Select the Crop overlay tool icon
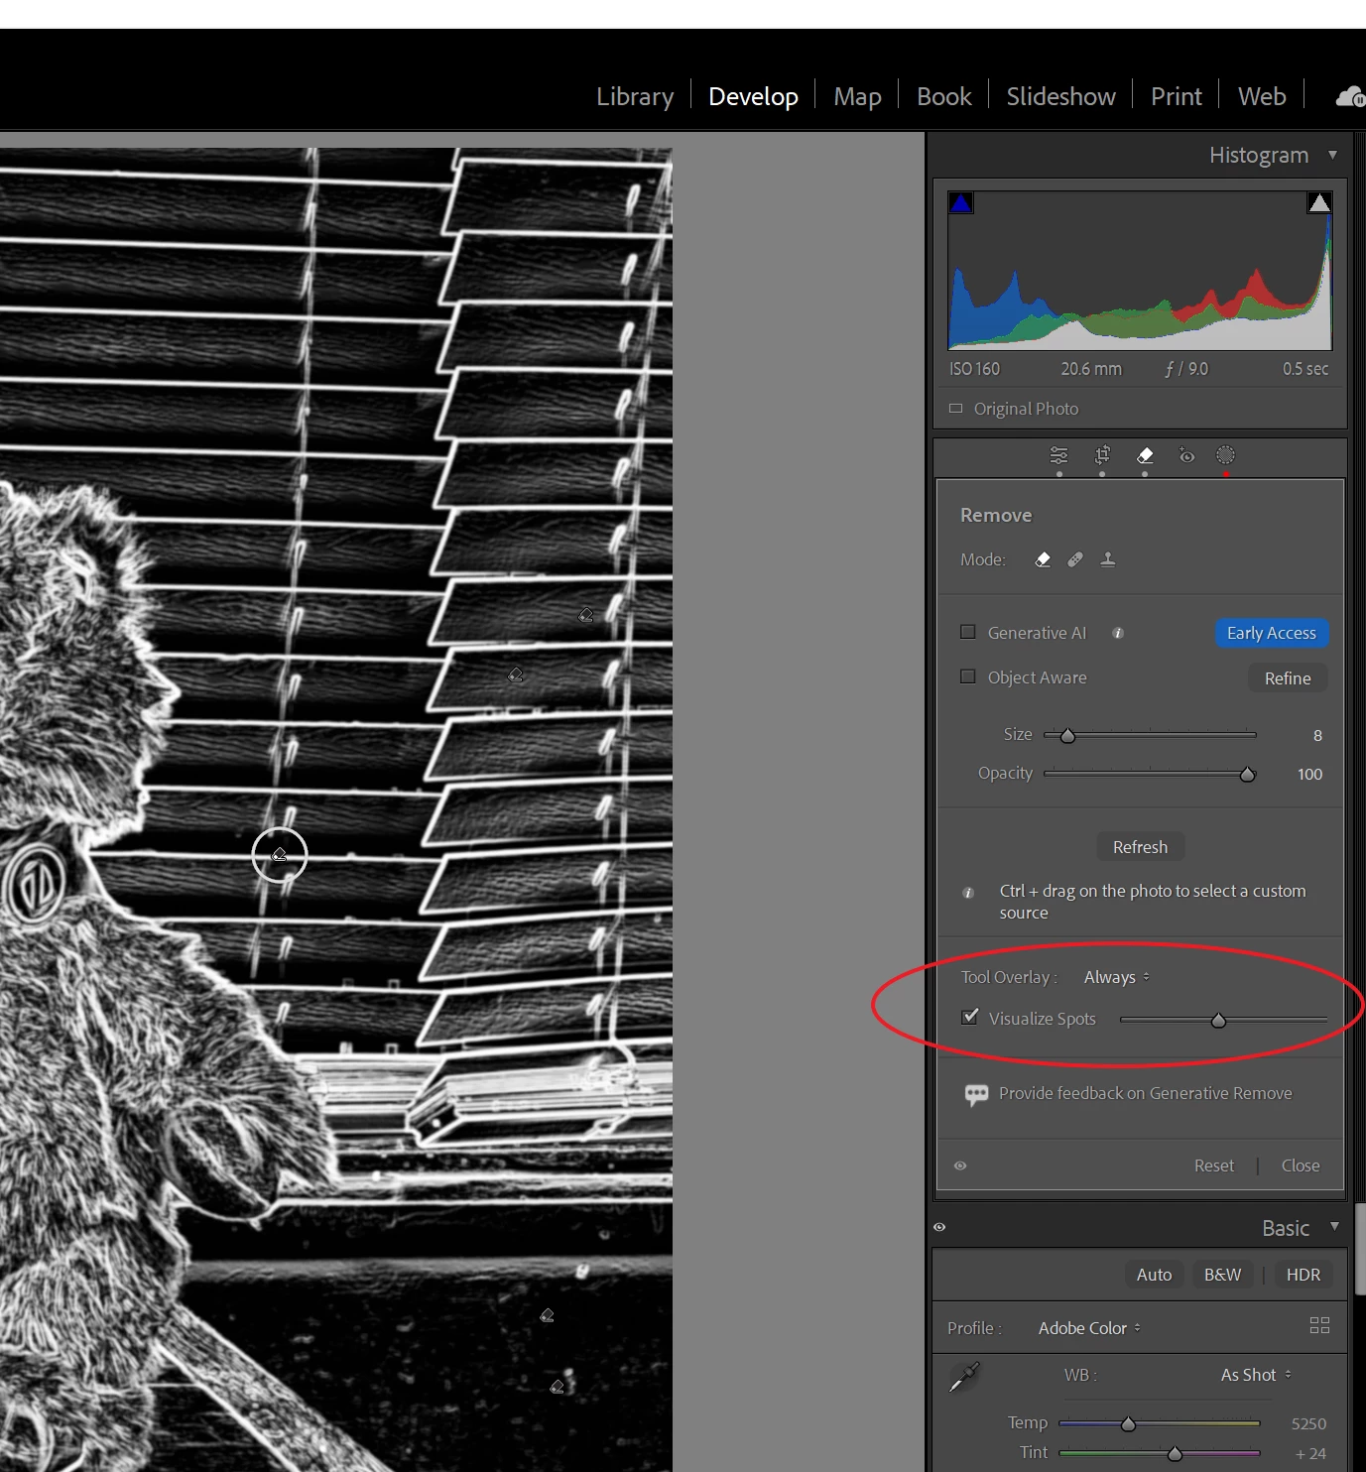 [1102, 455]
